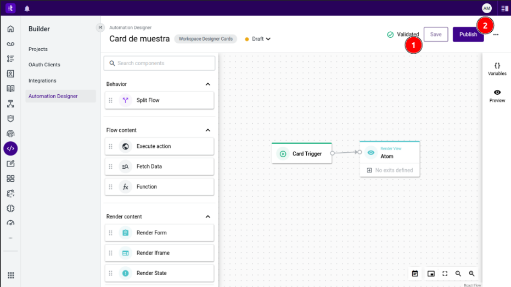
Task: Toggle the minimap icon on canvas
Action: pos(431,274)
